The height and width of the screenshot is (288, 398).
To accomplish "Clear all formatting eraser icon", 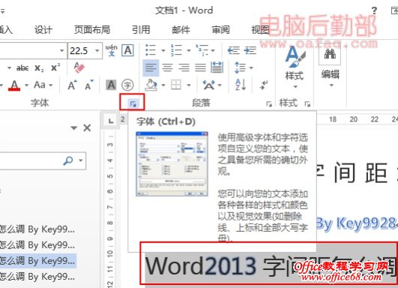I will [x=79, y=67].
